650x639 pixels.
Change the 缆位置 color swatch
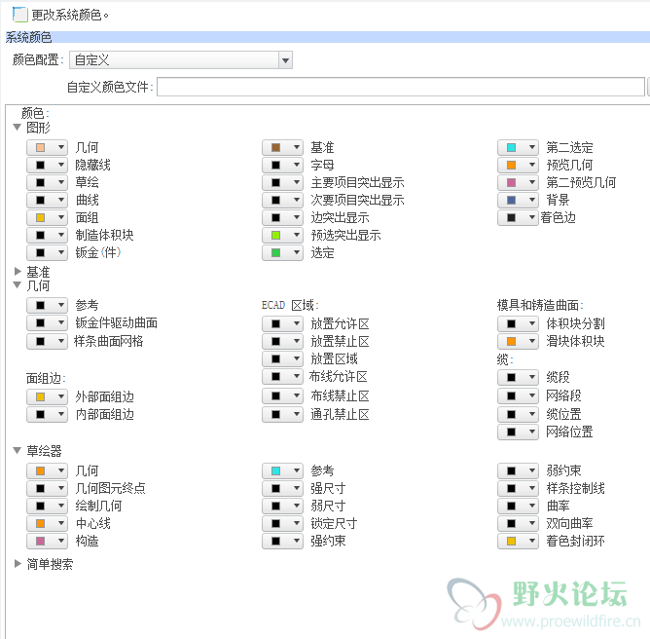(x=519, y=415)
